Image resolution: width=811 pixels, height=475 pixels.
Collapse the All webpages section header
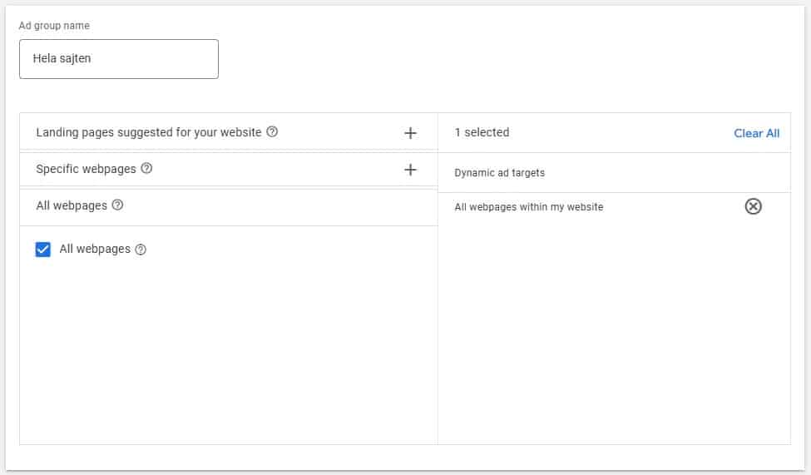pos(229,206)
